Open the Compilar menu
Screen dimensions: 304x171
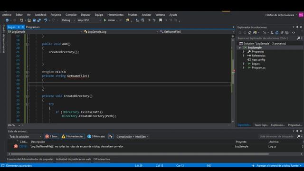click(71, 15)
